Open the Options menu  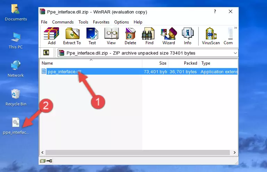pos(122,22)
